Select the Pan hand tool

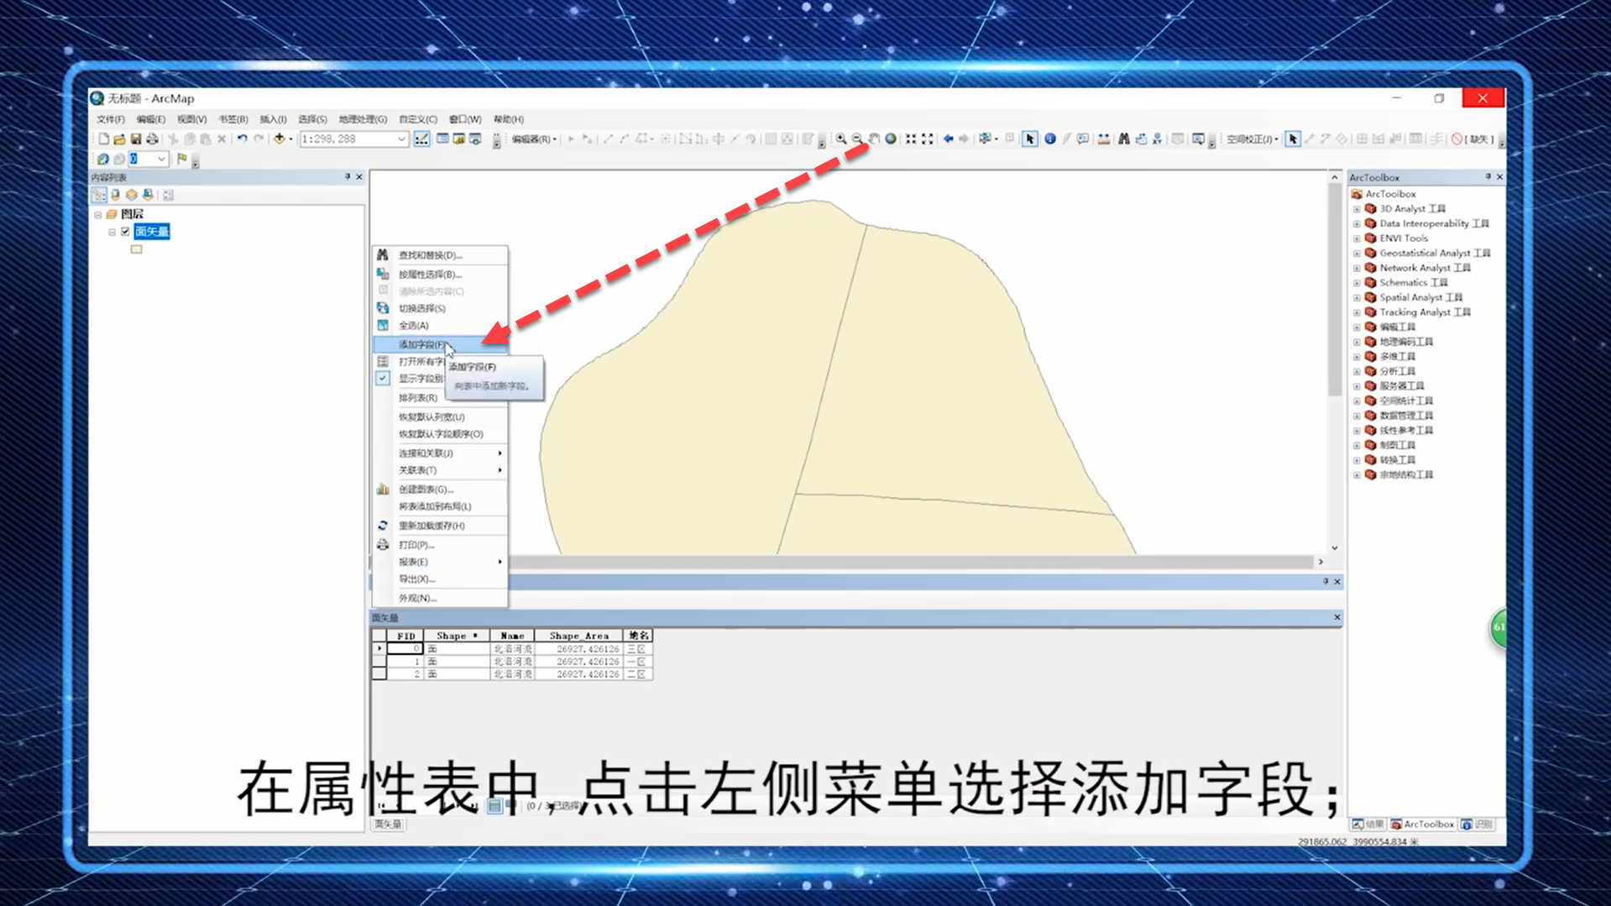(x=874, y=139)
